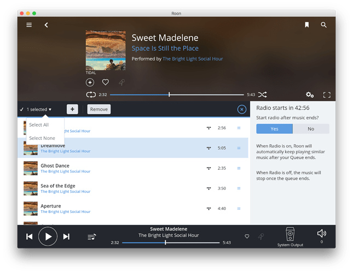Seek on the main track progress slider

click(177, 95)
